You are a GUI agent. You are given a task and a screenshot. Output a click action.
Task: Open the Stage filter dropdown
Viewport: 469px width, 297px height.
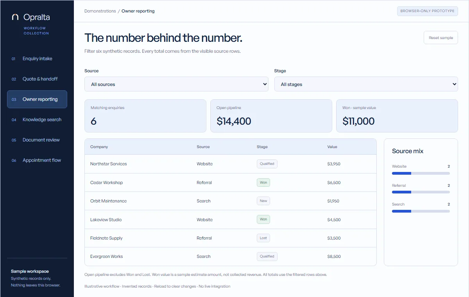click(366, 84)
